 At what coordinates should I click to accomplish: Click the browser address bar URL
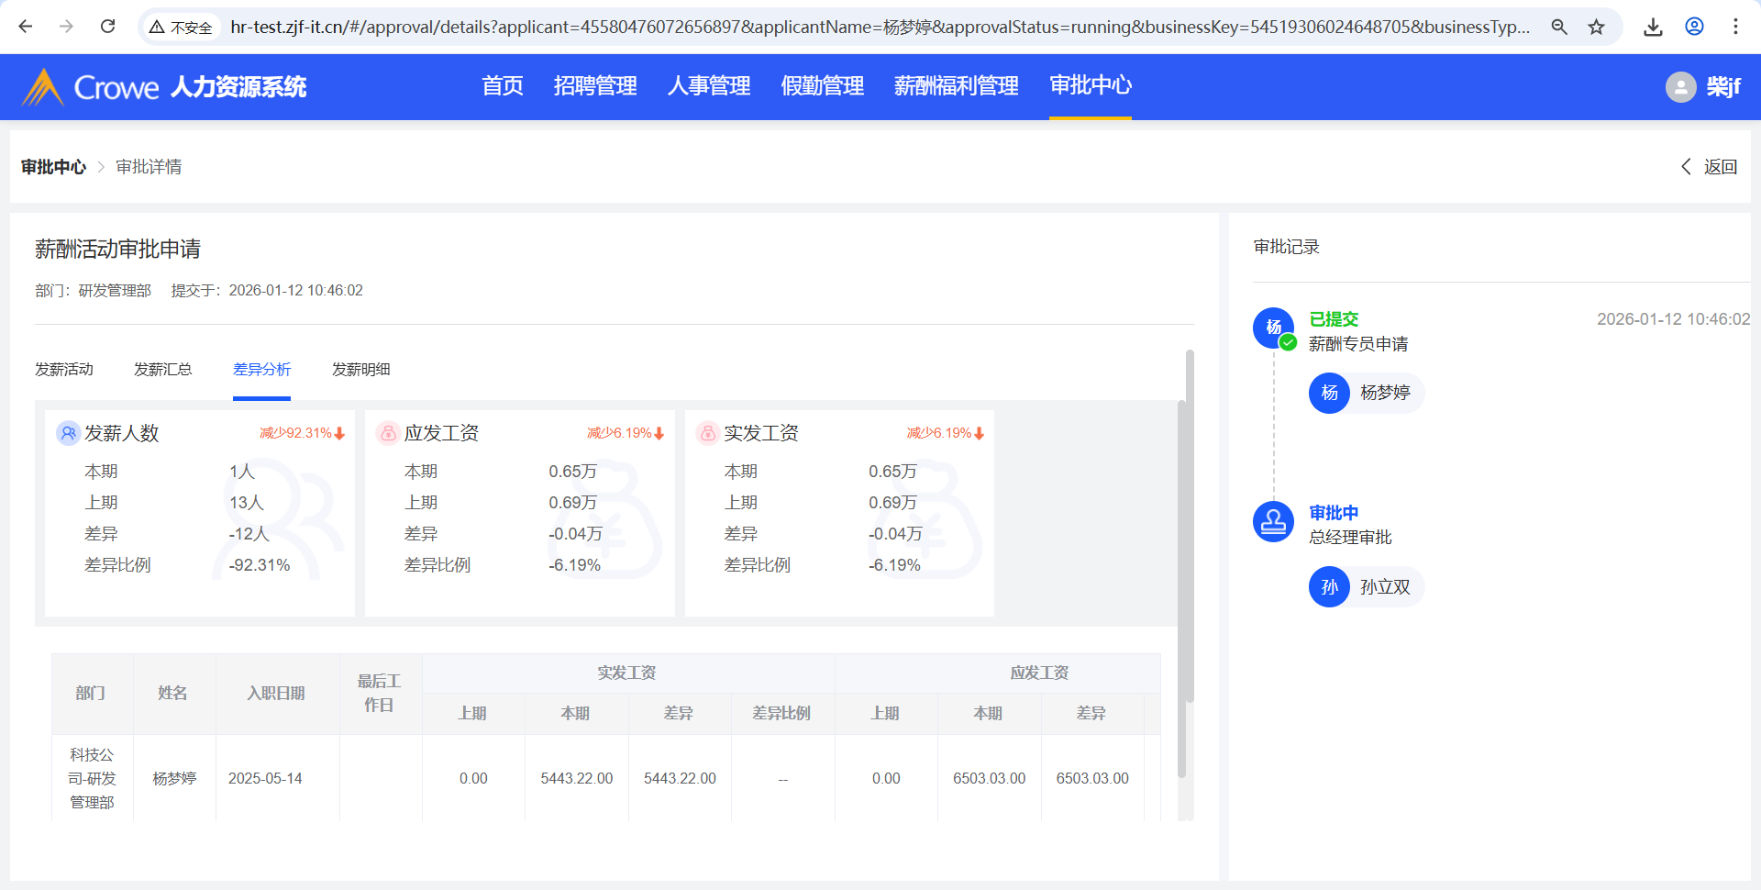(879, 27)
